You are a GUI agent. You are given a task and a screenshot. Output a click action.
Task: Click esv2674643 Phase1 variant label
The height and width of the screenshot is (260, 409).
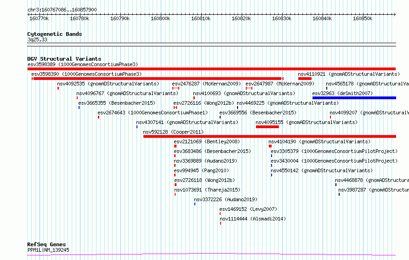click(153, 113)
